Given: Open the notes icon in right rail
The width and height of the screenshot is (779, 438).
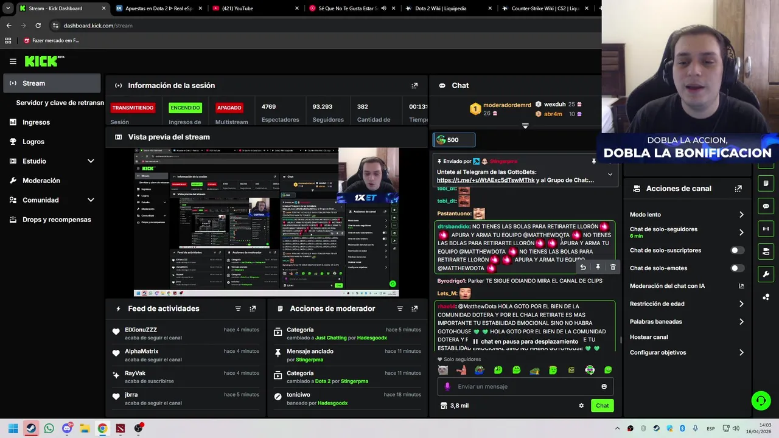Looking at the screenshot, I should pyautogui.click(x=766, y=184).
